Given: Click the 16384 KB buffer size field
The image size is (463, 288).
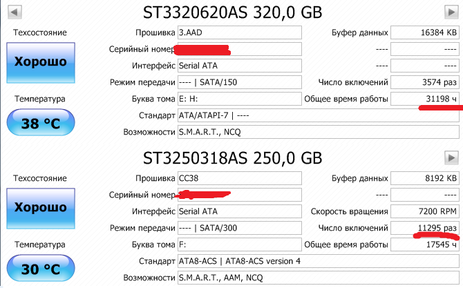Looking at the screenshot, I should (425, 32).
